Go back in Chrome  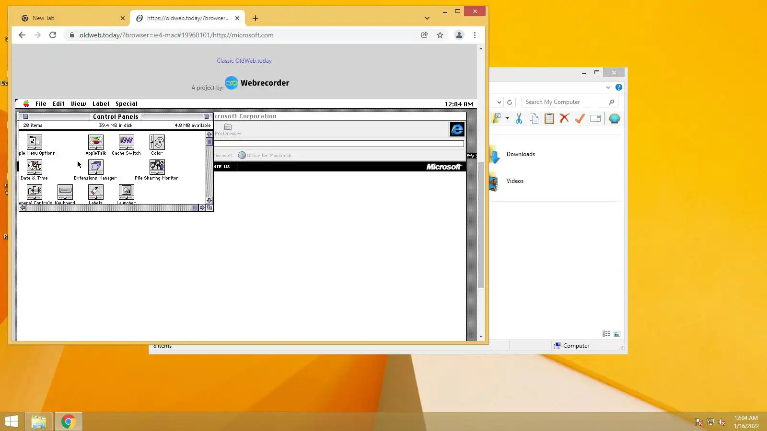(x=22, y=35)
